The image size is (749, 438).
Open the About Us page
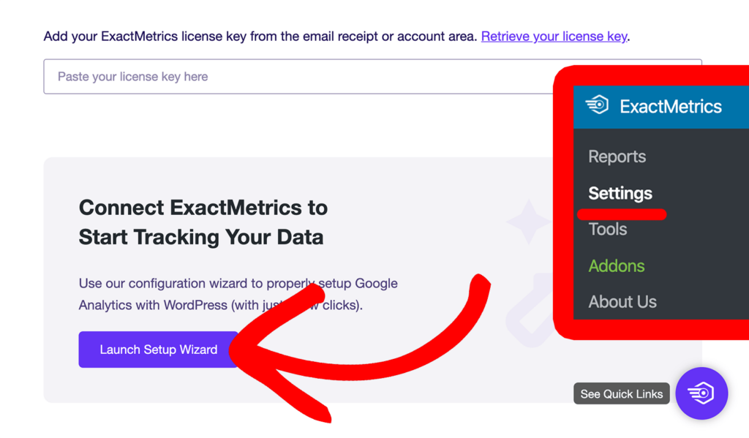tap(622, 301)
